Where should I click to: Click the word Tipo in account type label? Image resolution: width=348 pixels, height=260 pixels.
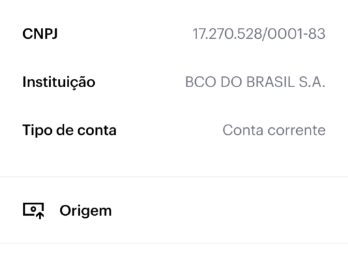pyautogui.click(x=38, y=130)
